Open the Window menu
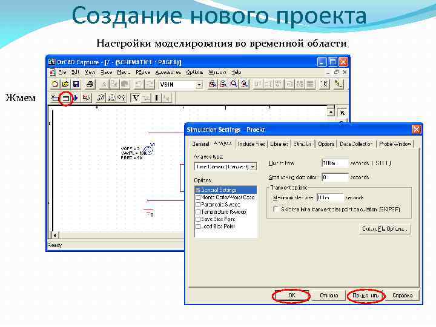The height and width of the screenshot is (327, 436). pos(217,72)
